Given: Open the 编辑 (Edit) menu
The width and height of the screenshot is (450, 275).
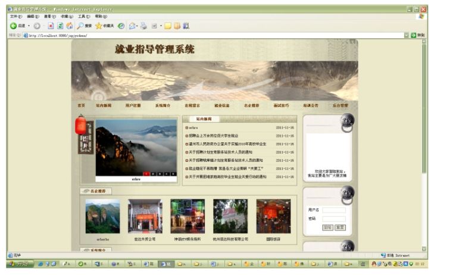Looking at the screenshot, I should click(x=33, y=17).
